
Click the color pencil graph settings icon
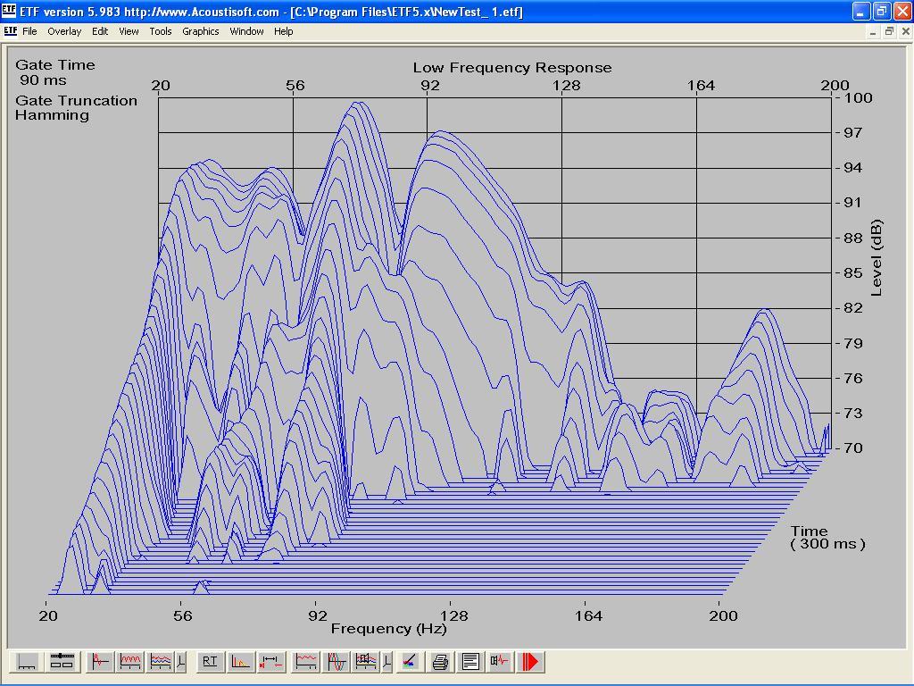tap(409, 662)
